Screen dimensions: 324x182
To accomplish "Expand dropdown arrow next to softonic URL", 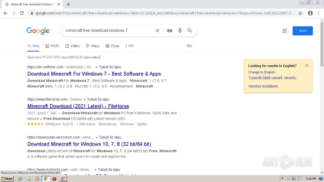I will coord(96,67).
